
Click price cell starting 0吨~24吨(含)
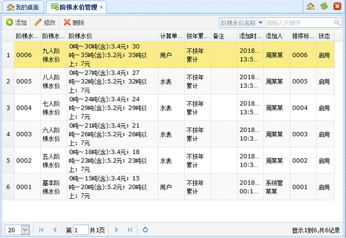112,108
